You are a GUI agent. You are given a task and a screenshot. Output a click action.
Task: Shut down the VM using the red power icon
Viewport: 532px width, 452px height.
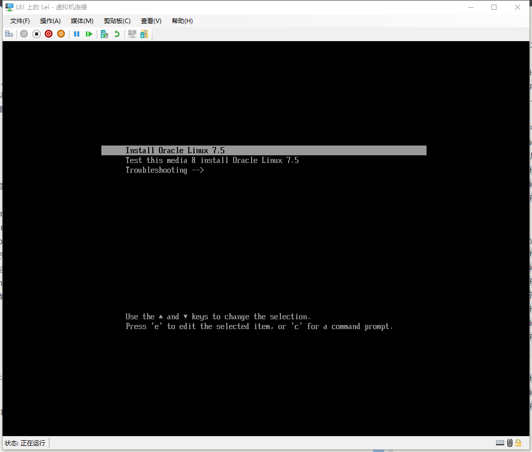click(x=48, y=34)
